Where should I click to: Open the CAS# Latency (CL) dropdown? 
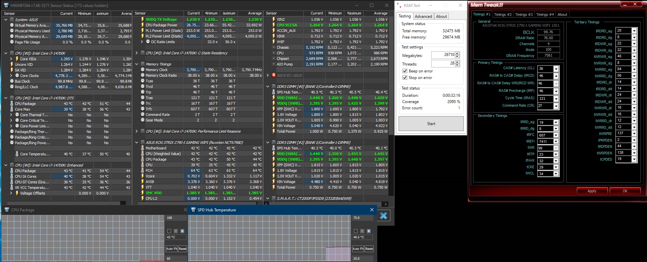556,69
